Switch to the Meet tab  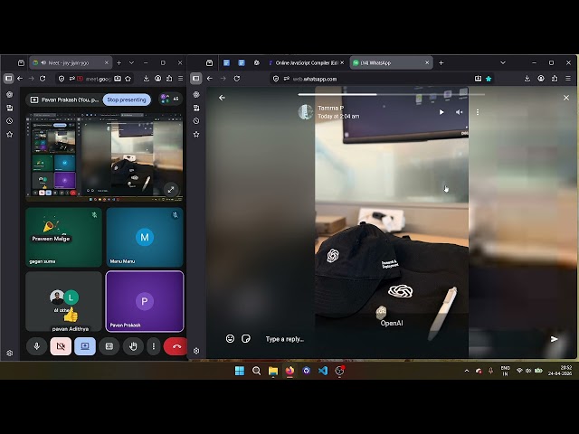click(x=69, y=62)
